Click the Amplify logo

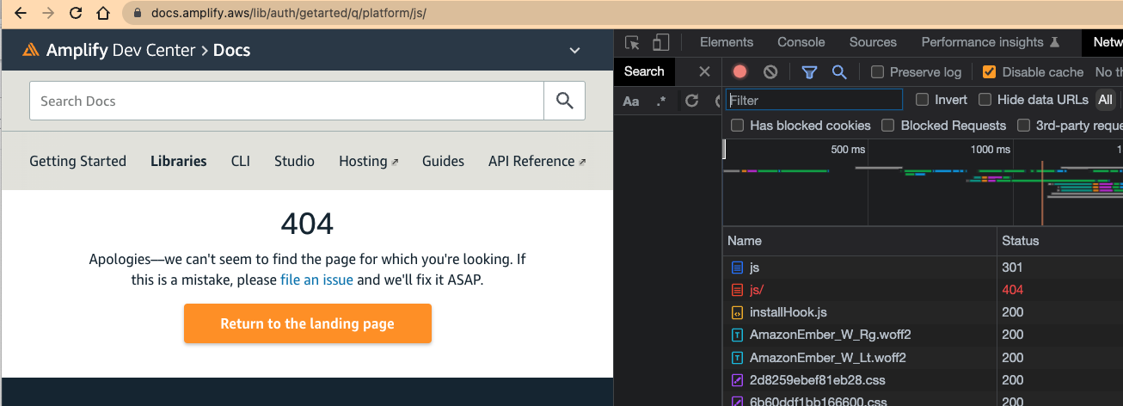[x=31, y=50]
